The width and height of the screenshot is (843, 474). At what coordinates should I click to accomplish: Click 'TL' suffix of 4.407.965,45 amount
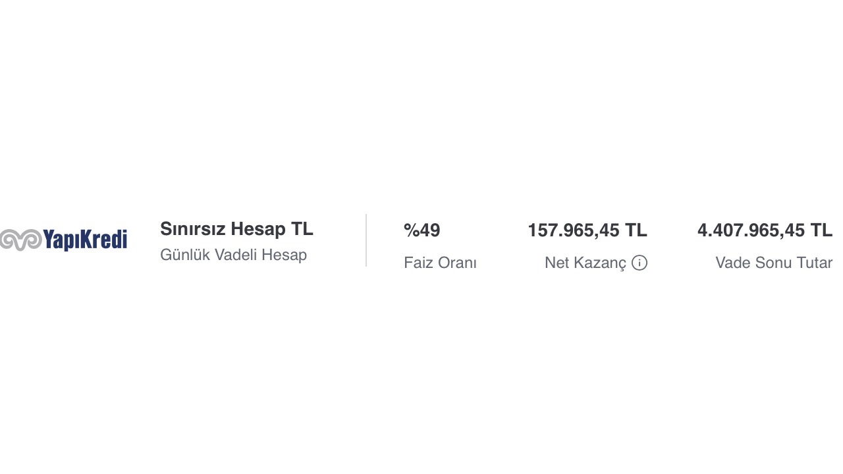point(822,230)
